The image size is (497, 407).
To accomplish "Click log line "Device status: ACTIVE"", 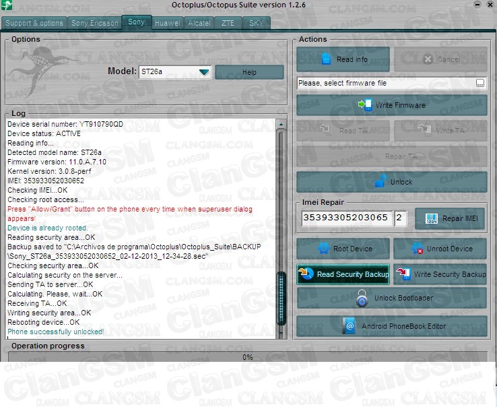I will [x=44, y=133].
